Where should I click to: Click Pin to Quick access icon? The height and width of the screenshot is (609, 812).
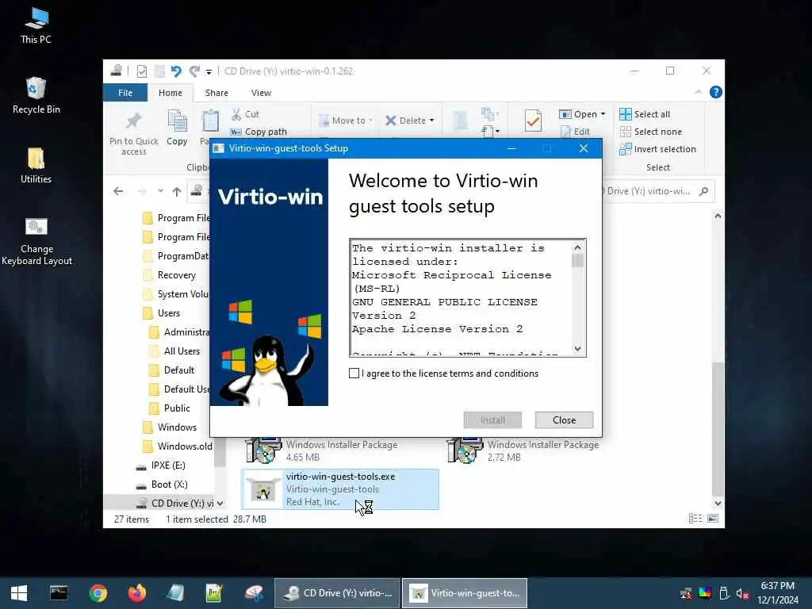(133, 121)
